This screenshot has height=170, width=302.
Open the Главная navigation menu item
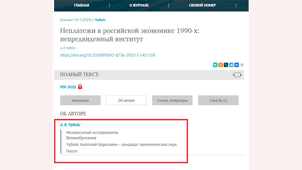coord(81,5)
